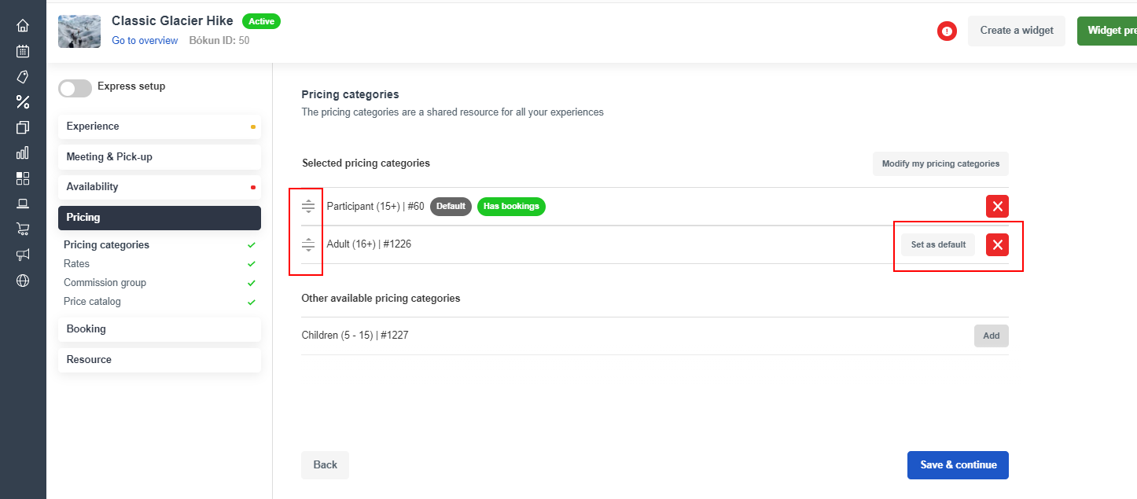Open the home icon in sidebar

click(x=23, y=26)
